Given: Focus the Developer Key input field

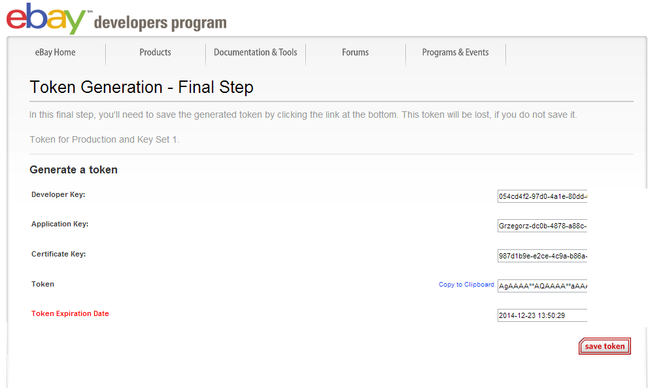Looking at the screenshot, I should (x=542, y=196).
